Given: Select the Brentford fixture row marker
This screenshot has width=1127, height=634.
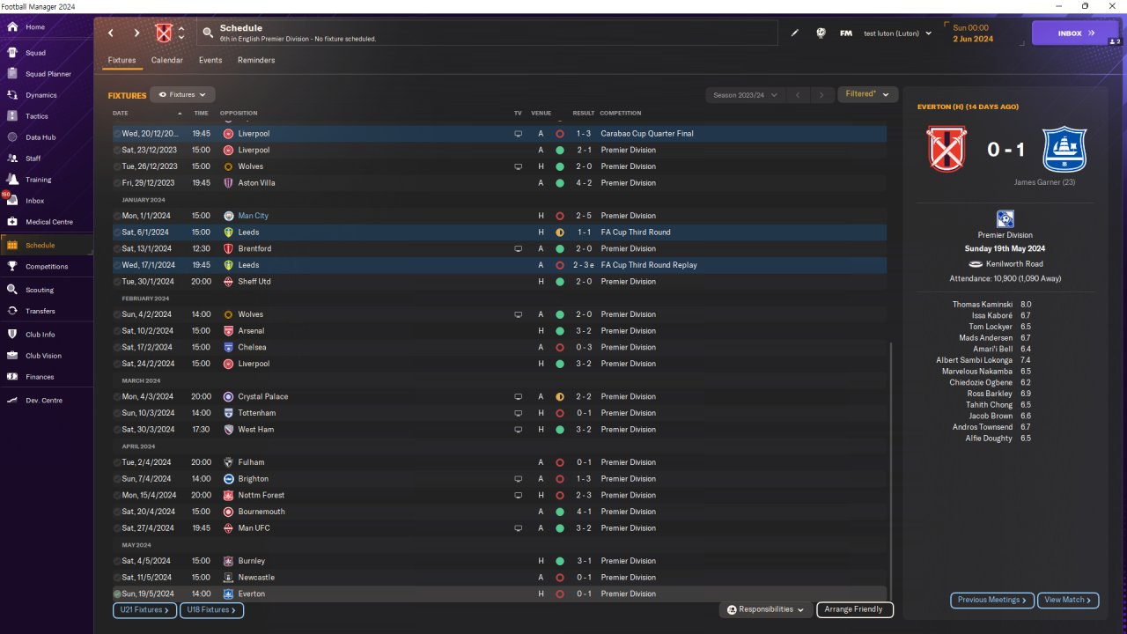Looking at the screenshot, I should pos(117,249).
